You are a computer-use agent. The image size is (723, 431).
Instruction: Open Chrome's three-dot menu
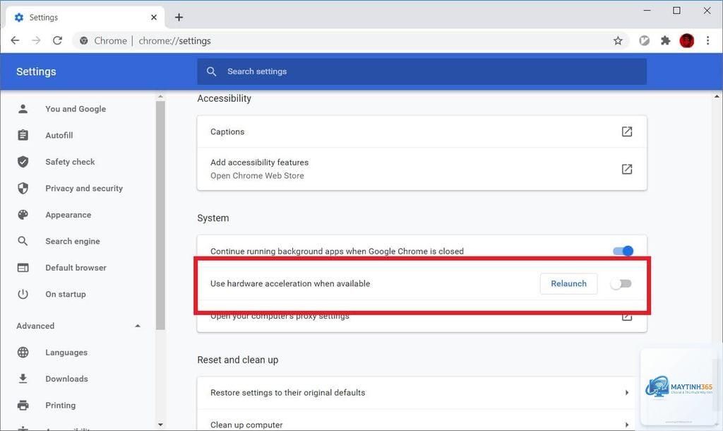point(707,40)
